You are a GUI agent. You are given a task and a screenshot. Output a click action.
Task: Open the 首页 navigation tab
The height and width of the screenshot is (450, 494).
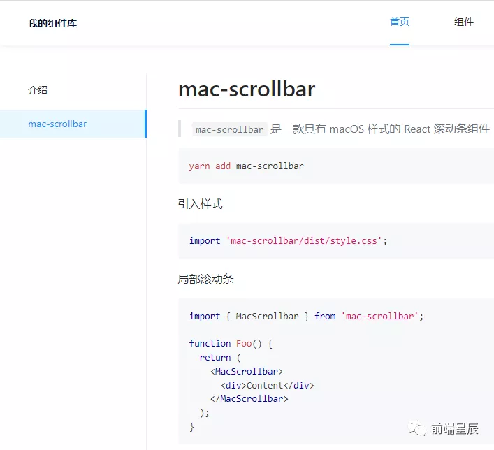pyautogui.click(x=399, y=22)
